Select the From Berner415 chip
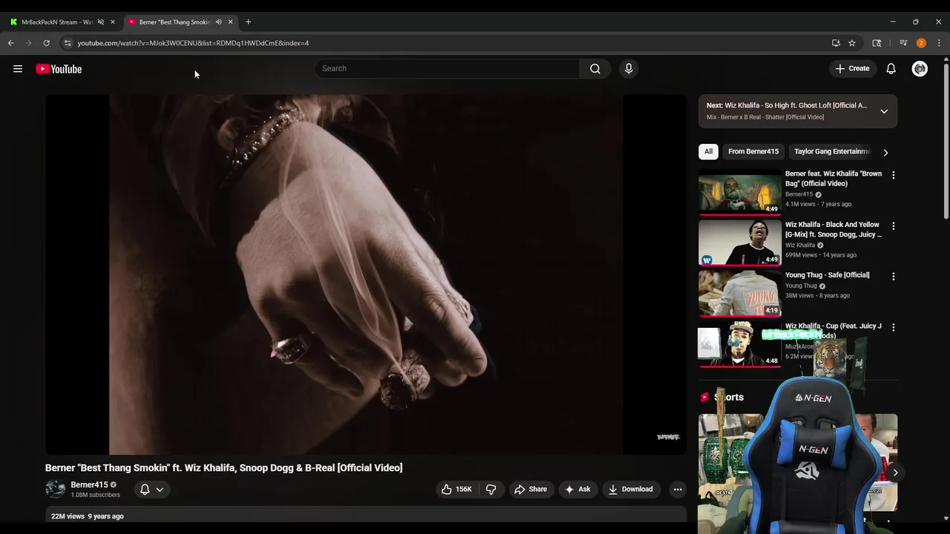 click(x=753, y=151)
